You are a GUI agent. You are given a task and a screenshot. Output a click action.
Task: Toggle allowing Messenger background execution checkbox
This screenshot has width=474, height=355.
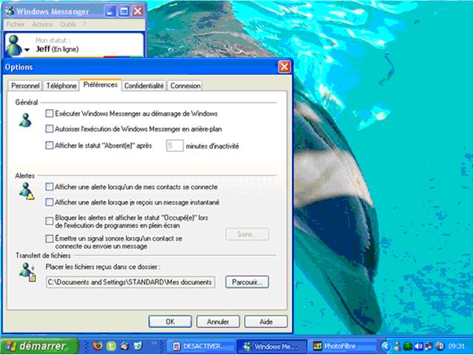50,129
